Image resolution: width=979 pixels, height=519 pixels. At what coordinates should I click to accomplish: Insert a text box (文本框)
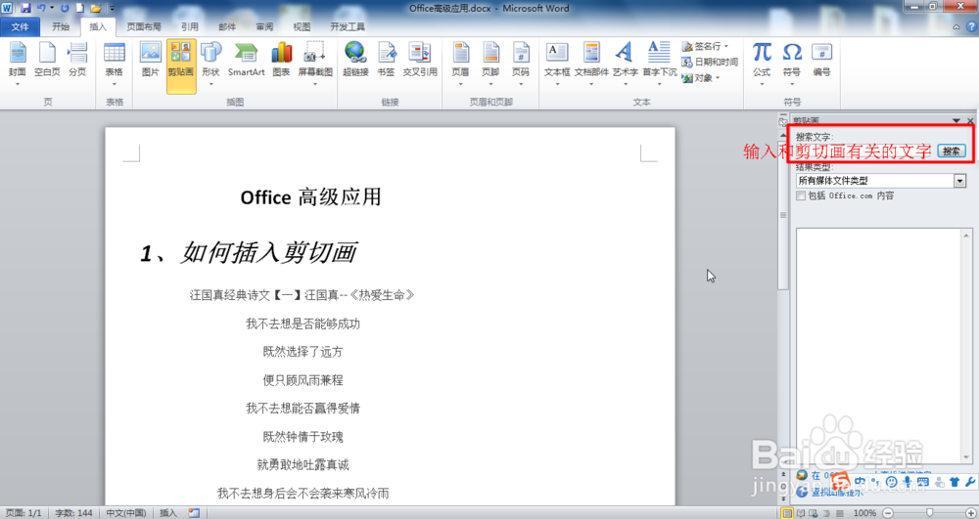tap(557, 63)
